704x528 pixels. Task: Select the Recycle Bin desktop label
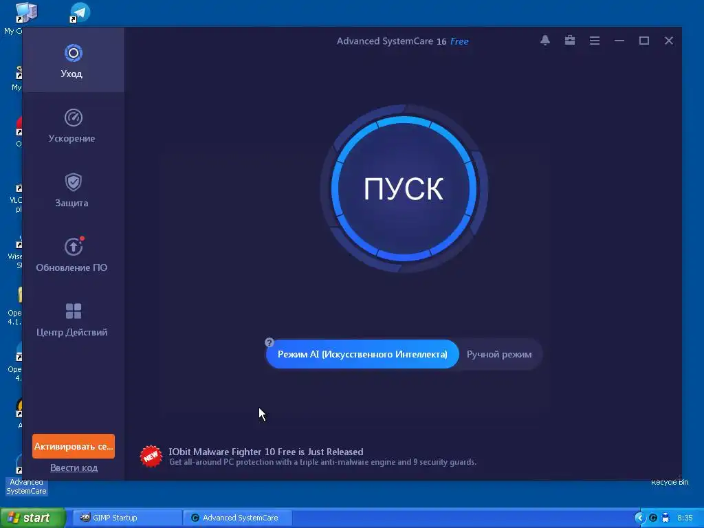(x=670, y=482)
